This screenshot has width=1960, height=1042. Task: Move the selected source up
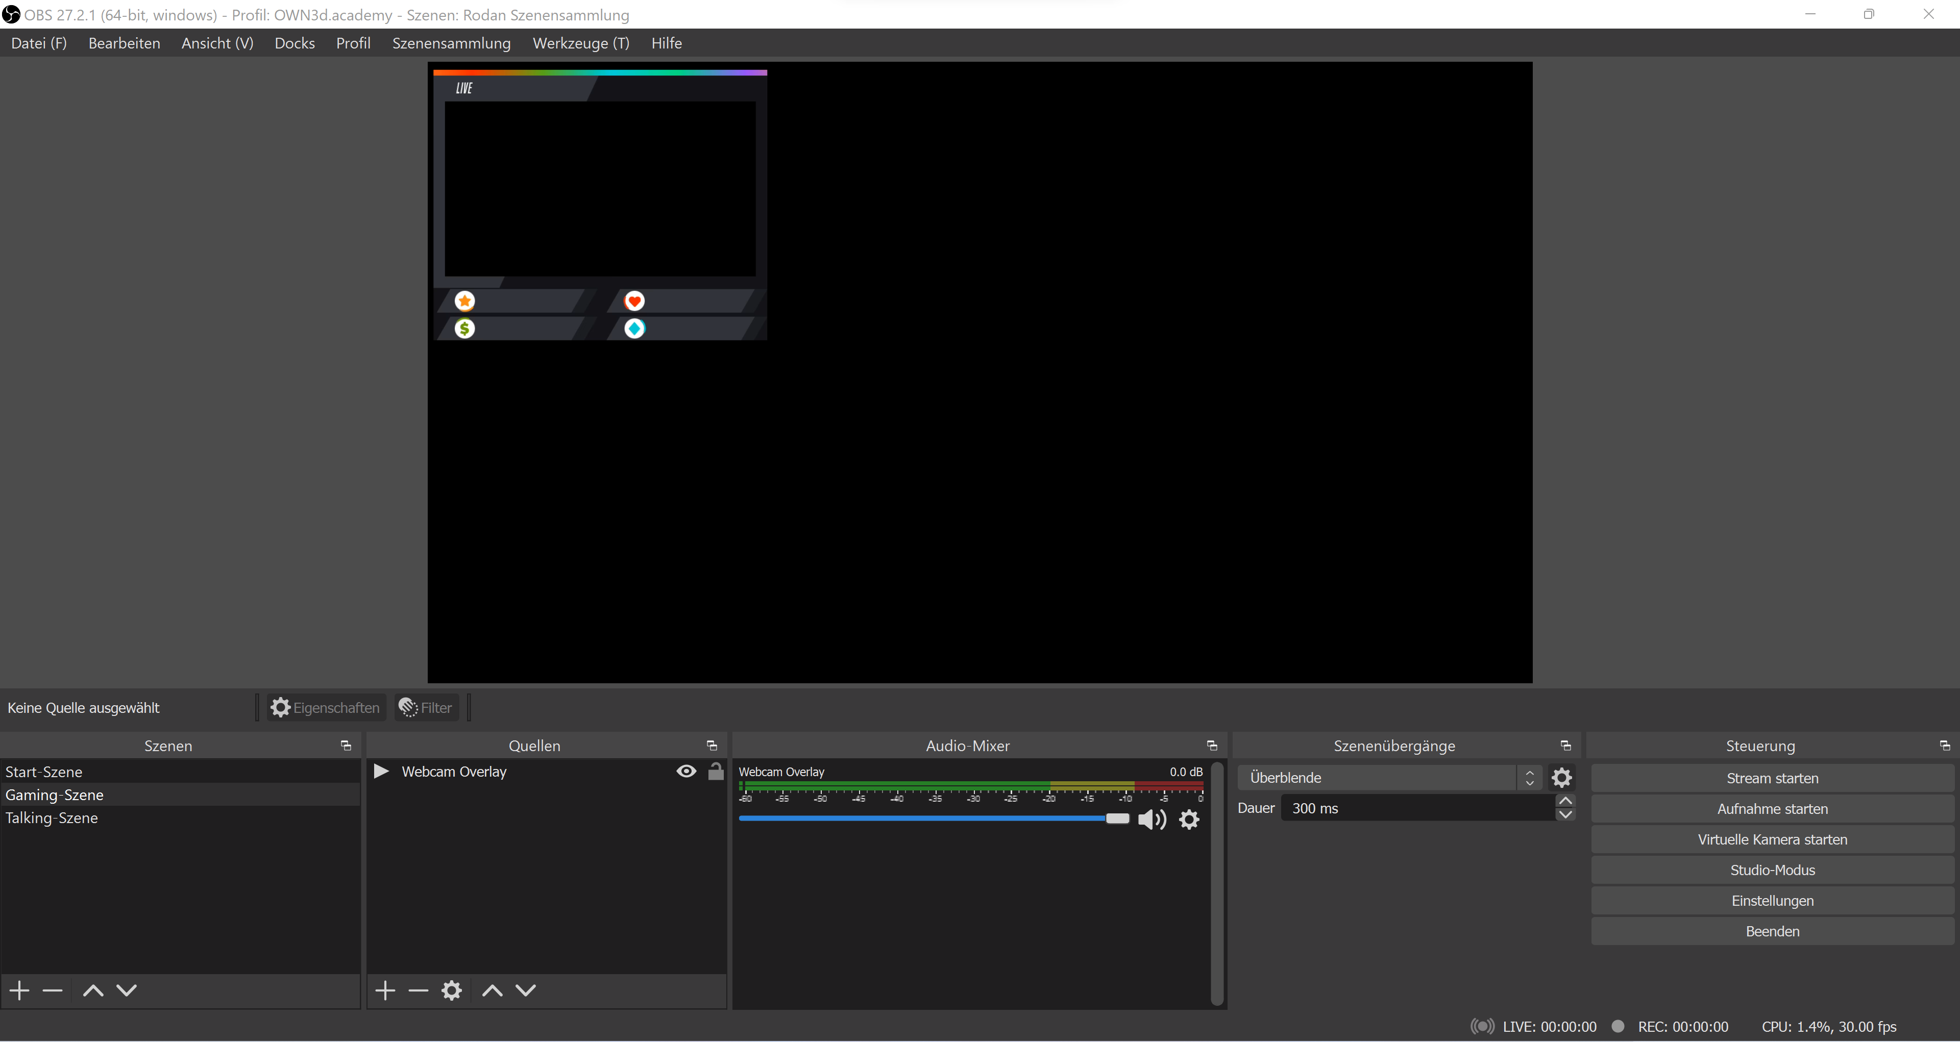pos(491,989)
